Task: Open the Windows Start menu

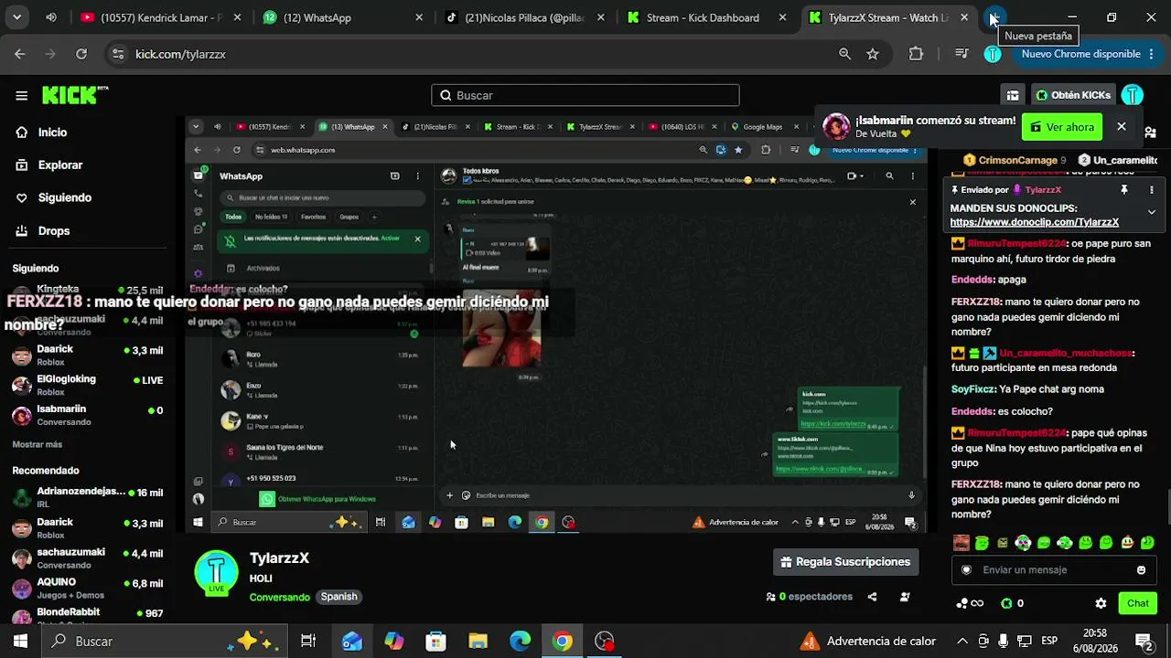Action: point(20,642)
